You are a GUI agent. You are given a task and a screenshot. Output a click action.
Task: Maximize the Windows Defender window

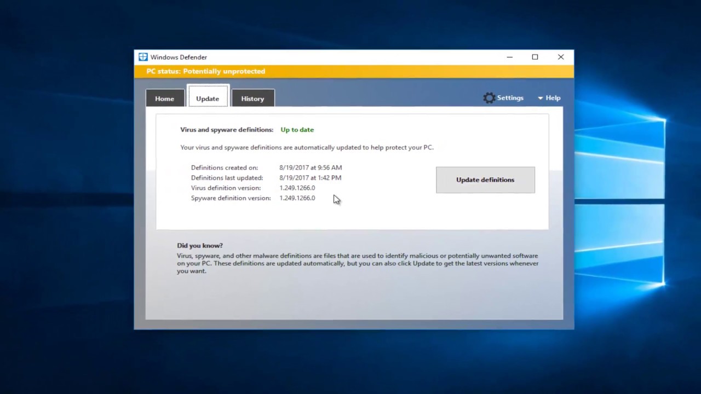tap(535, 57)
